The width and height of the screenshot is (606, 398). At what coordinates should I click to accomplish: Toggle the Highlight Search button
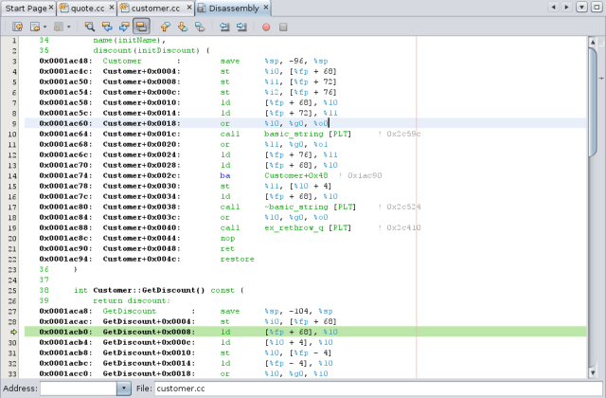141,27
